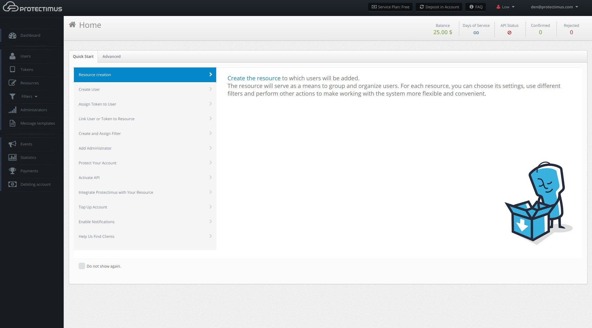Click the red API Status disabled icon

point(509,33)
